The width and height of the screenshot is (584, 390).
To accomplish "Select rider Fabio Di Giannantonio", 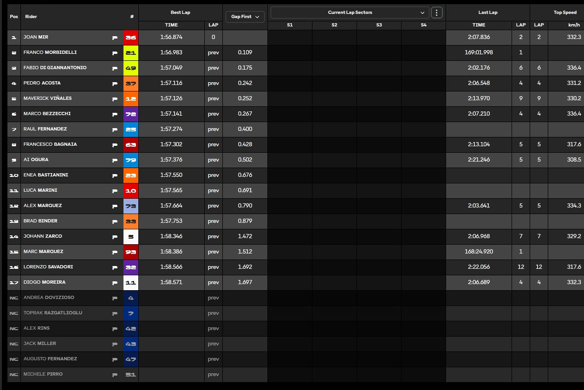I will (55, 68).
